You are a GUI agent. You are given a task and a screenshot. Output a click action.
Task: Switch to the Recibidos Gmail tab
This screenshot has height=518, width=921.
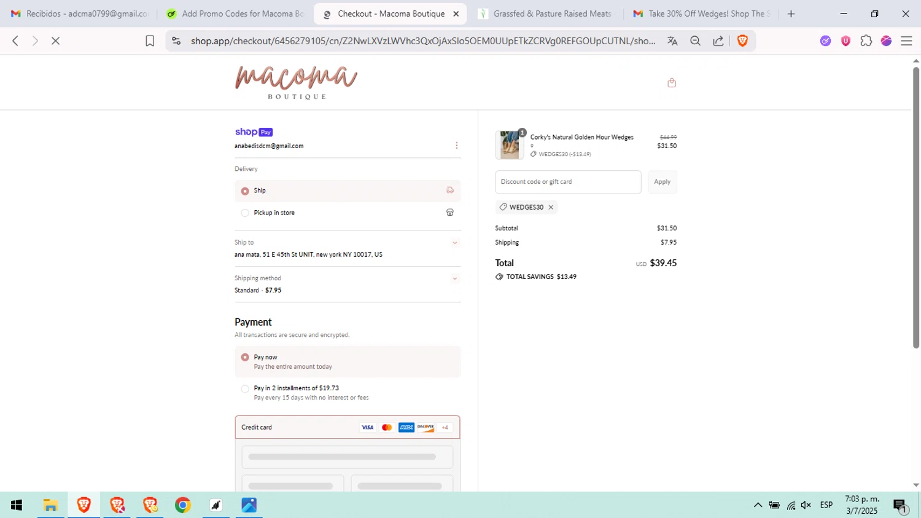coord(80,14)
